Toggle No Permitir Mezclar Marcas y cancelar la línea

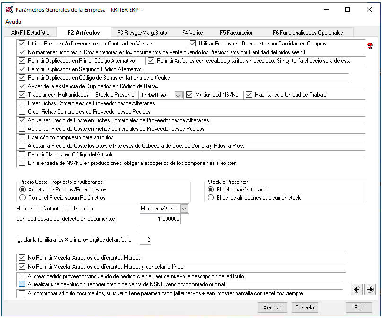coord(22,267)
